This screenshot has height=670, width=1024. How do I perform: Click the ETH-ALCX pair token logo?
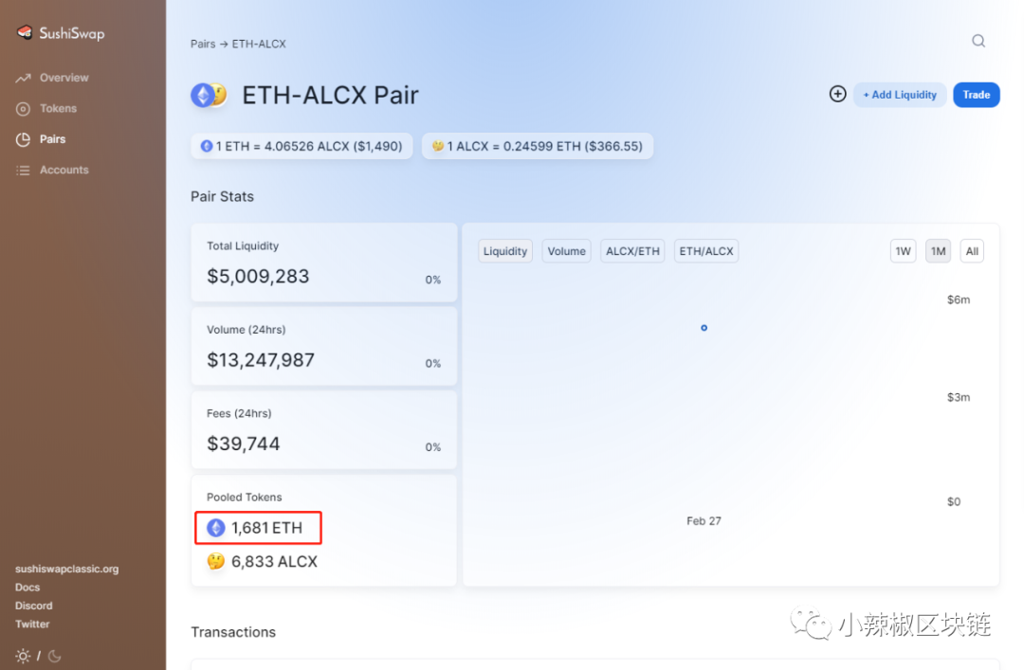[x=209, y=96]
